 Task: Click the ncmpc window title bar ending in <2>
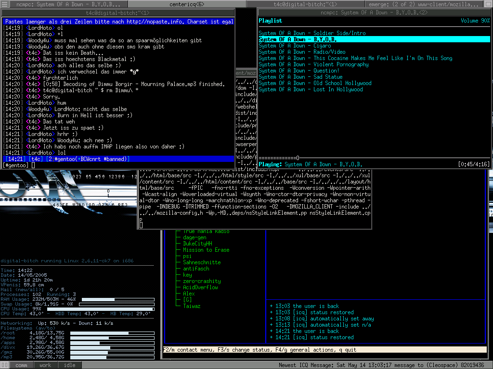click(x=374, y=12)
